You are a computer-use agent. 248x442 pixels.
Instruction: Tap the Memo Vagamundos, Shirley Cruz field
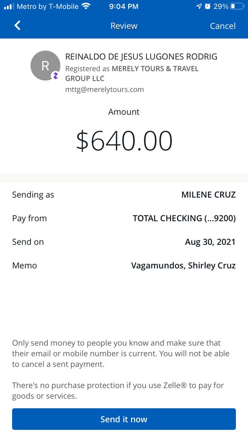(124, 265)
